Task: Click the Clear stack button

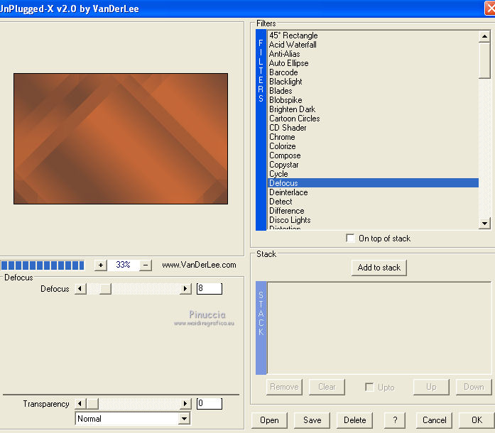Action: pos(327,387)
